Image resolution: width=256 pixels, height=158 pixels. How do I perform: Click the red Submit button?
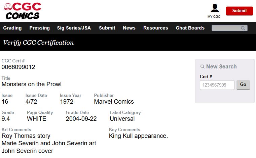click(x=239, y=11)
